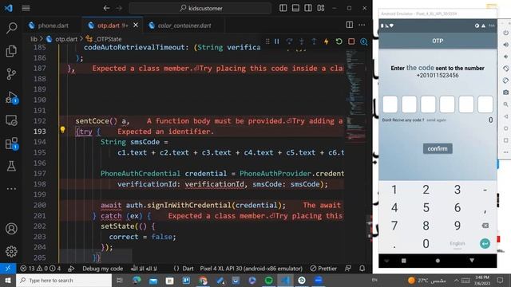
Task: Open Microsoft Edge from taskbar
Action: [x=137, y=280]
